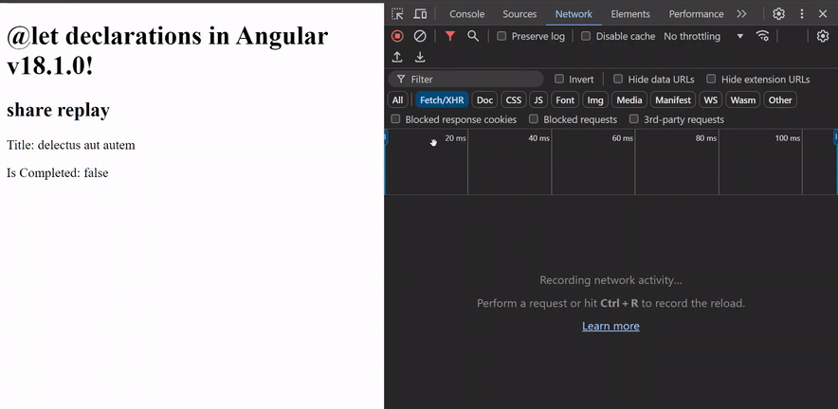Toggle the red filter funnel icon

tap(450, 36)
